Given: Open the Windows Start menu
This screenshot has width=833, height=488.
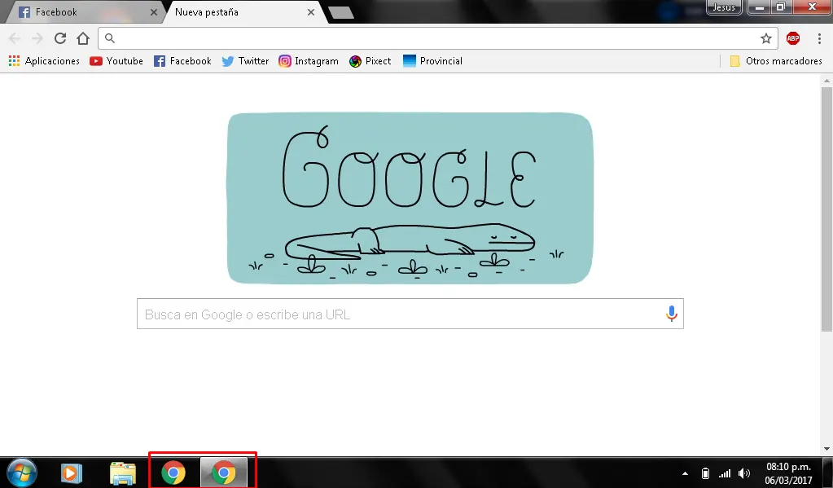Looking at the screenshot, I should (22, 472).
